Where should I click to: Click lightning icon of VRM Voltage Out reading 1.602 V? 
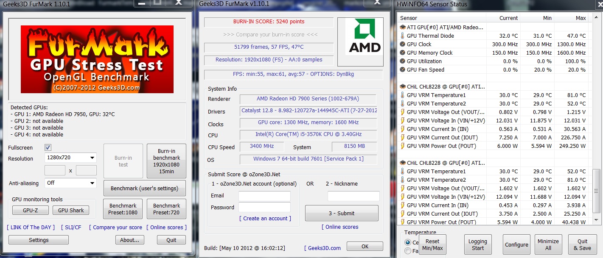403,188
